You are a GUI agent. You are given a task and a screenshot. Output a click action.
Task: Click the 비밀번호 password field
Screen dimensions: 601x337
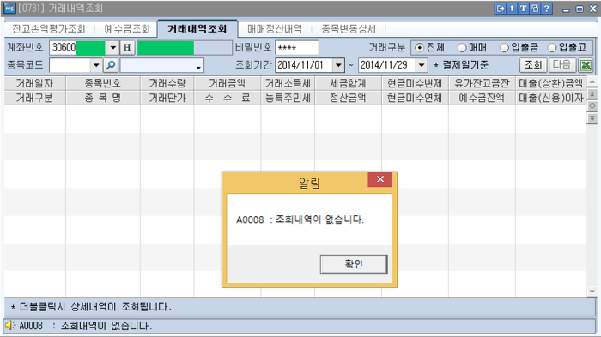pyautogui.click(x=296, y=48)
